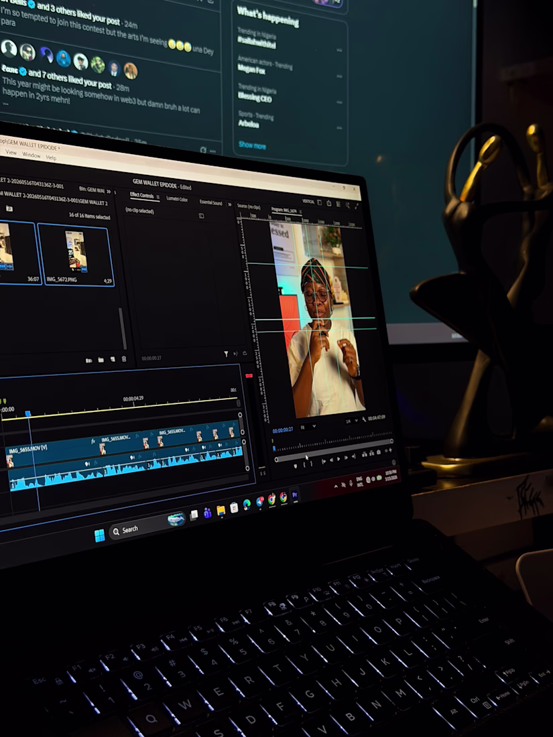This screenshot has width=553, height=737.
Task: Create a new bin with the folder icon
Action: (101, 360)
